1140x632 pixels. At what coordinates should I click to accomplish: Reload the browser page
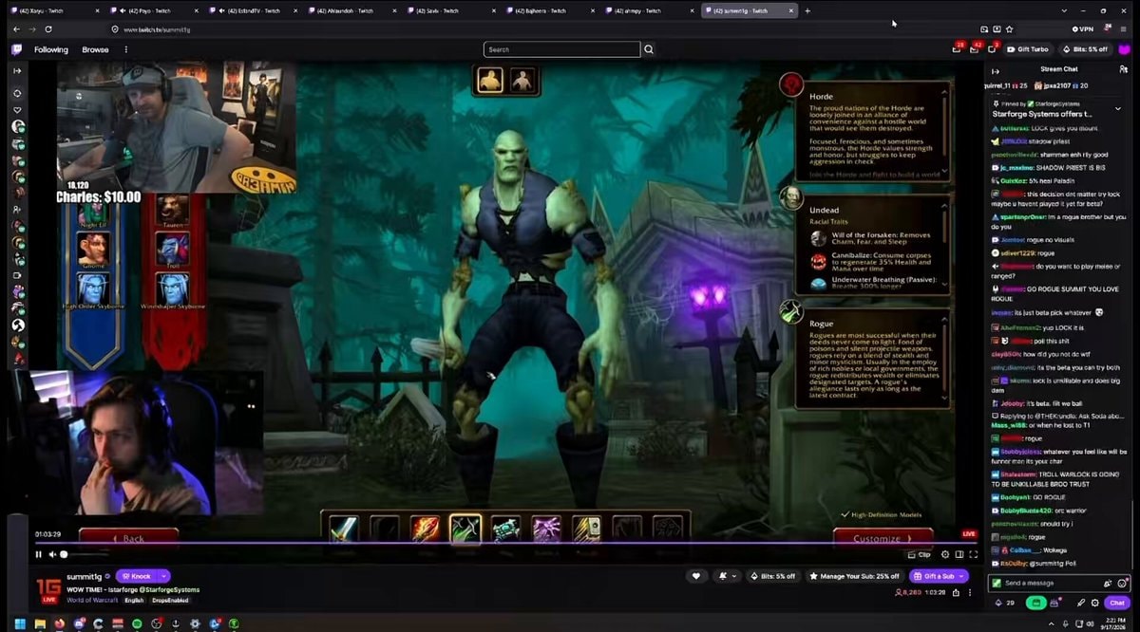point(48,28)
